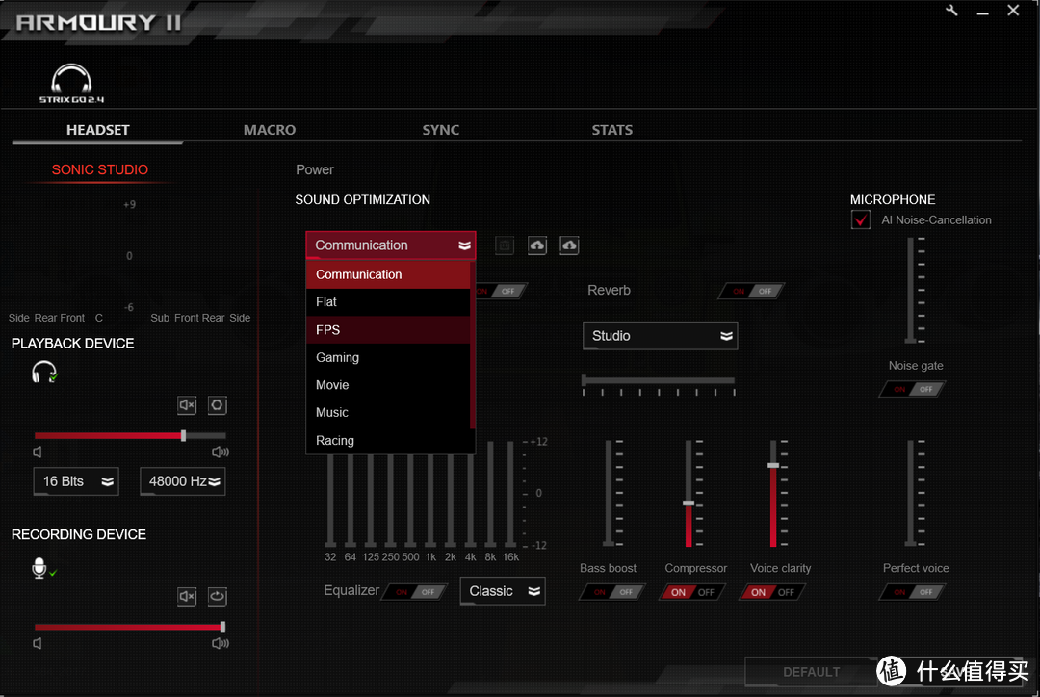Click the recording low-volume speaker icon

tap(38, 643)
